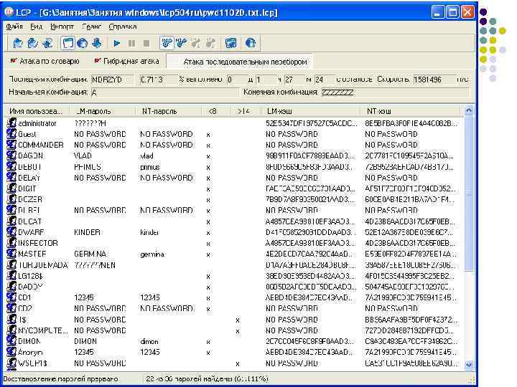Open the Сеанс menu
The image size is (517, 387).
pos(91,27)
